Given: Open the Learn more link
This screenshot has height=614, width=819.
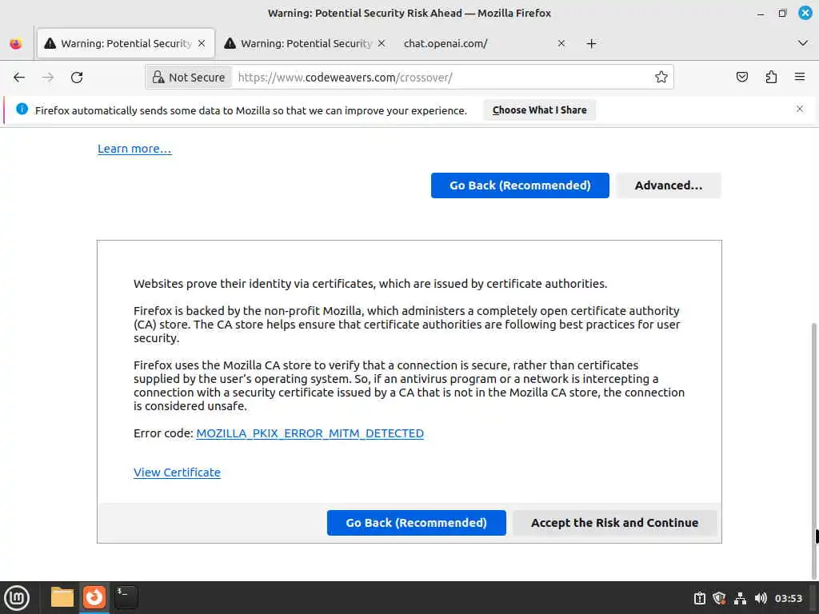Looking at the screenshot, I should point(134,149).
